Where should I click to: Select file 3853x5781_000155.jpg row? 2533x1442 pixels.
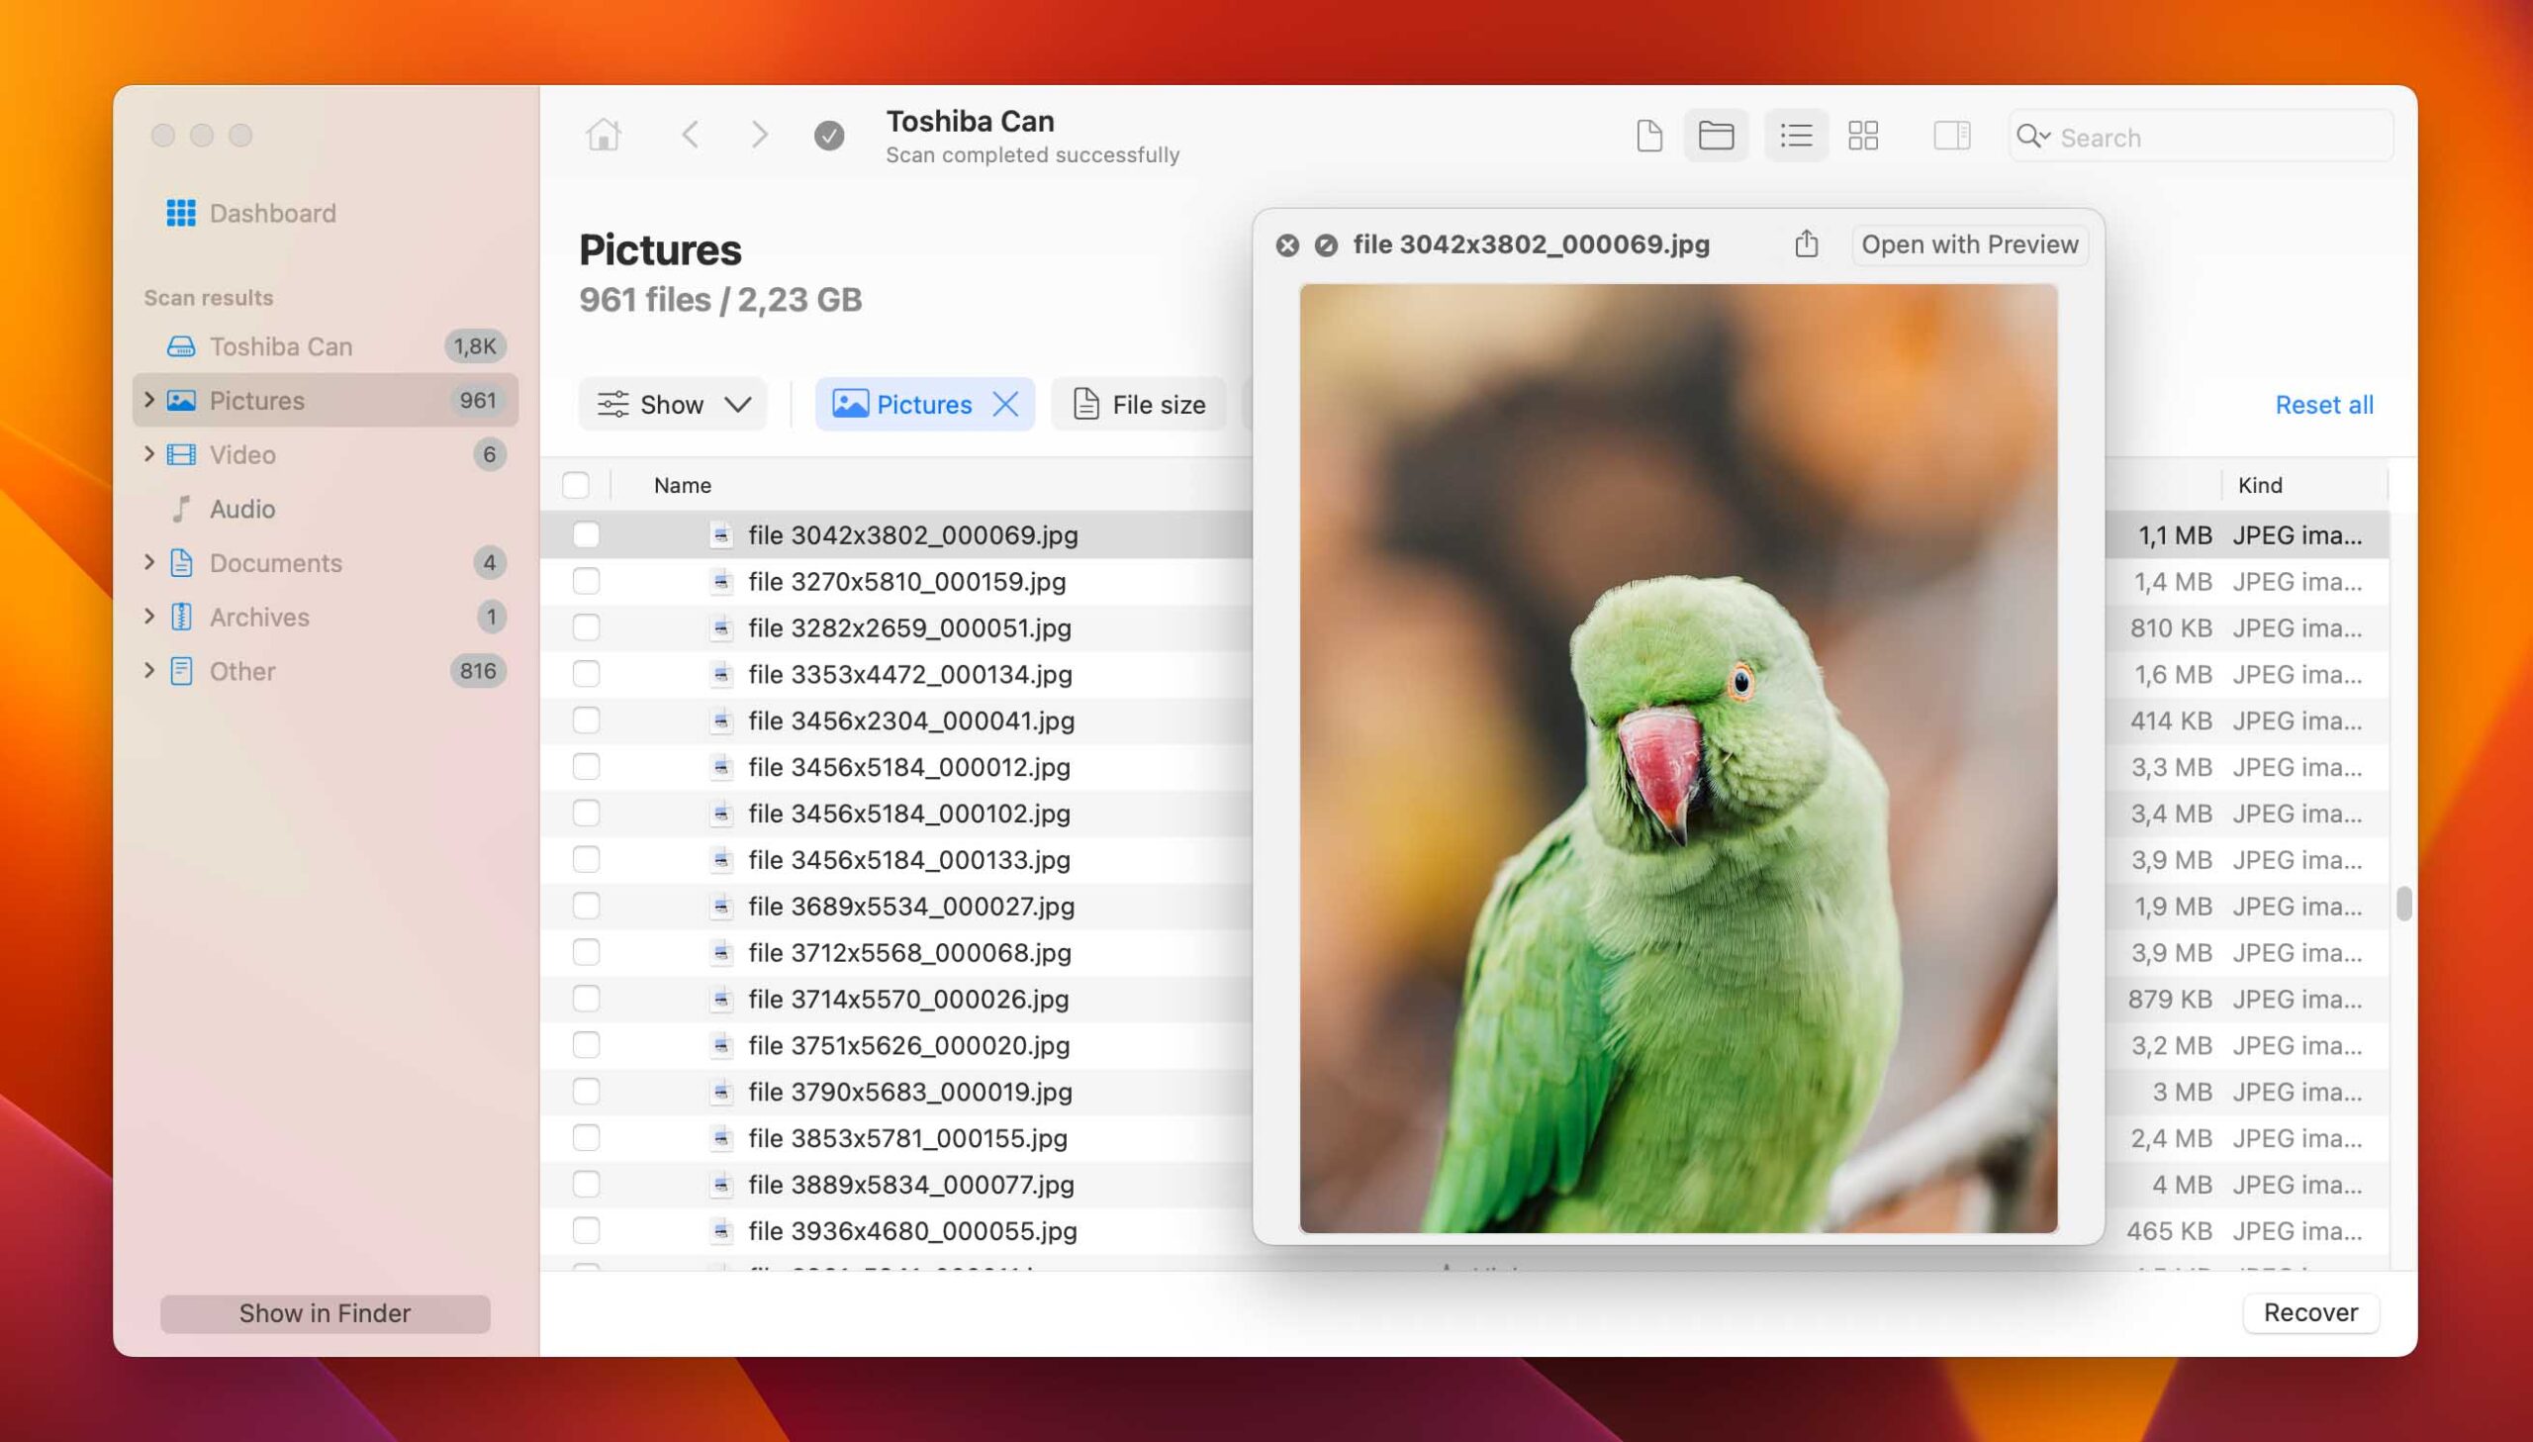tap(896, 1138)
